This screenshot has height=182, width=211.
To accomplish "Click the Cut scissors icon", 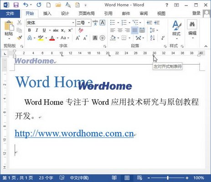I will coord(19,23).
